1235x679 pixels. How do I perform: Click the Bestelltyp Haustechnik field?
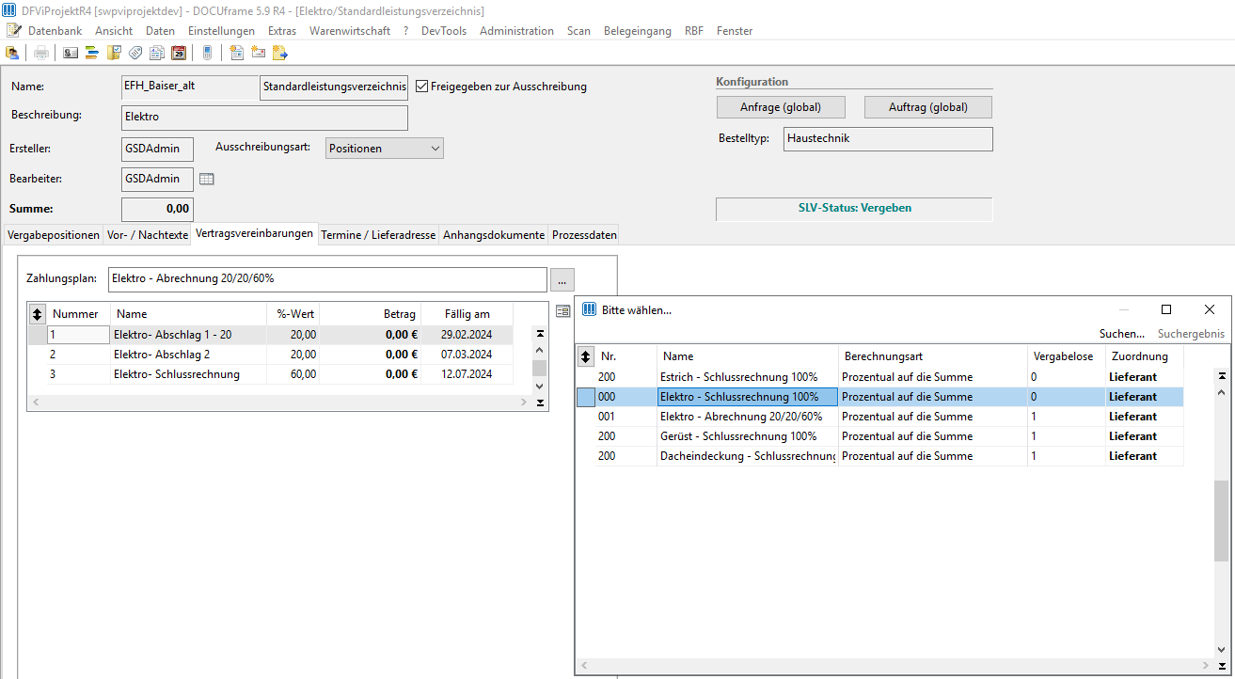click(x=888, y=138)
